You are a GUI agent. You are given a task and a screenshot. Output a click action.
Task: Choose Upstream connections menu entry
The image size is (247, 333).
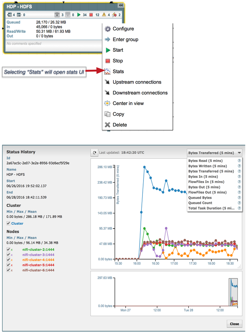click(137, 82)
